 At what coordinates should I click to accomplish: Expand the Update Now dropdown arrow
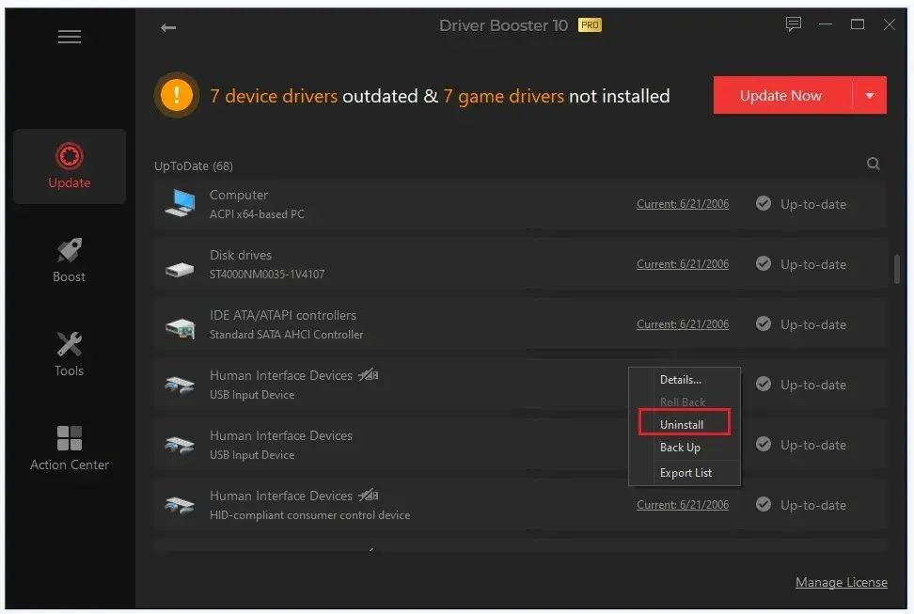tap(870, 95)
